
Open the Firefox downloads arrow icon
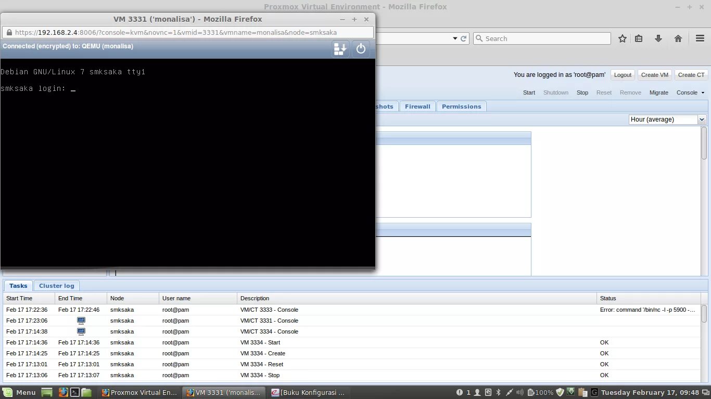coord(658,38)
